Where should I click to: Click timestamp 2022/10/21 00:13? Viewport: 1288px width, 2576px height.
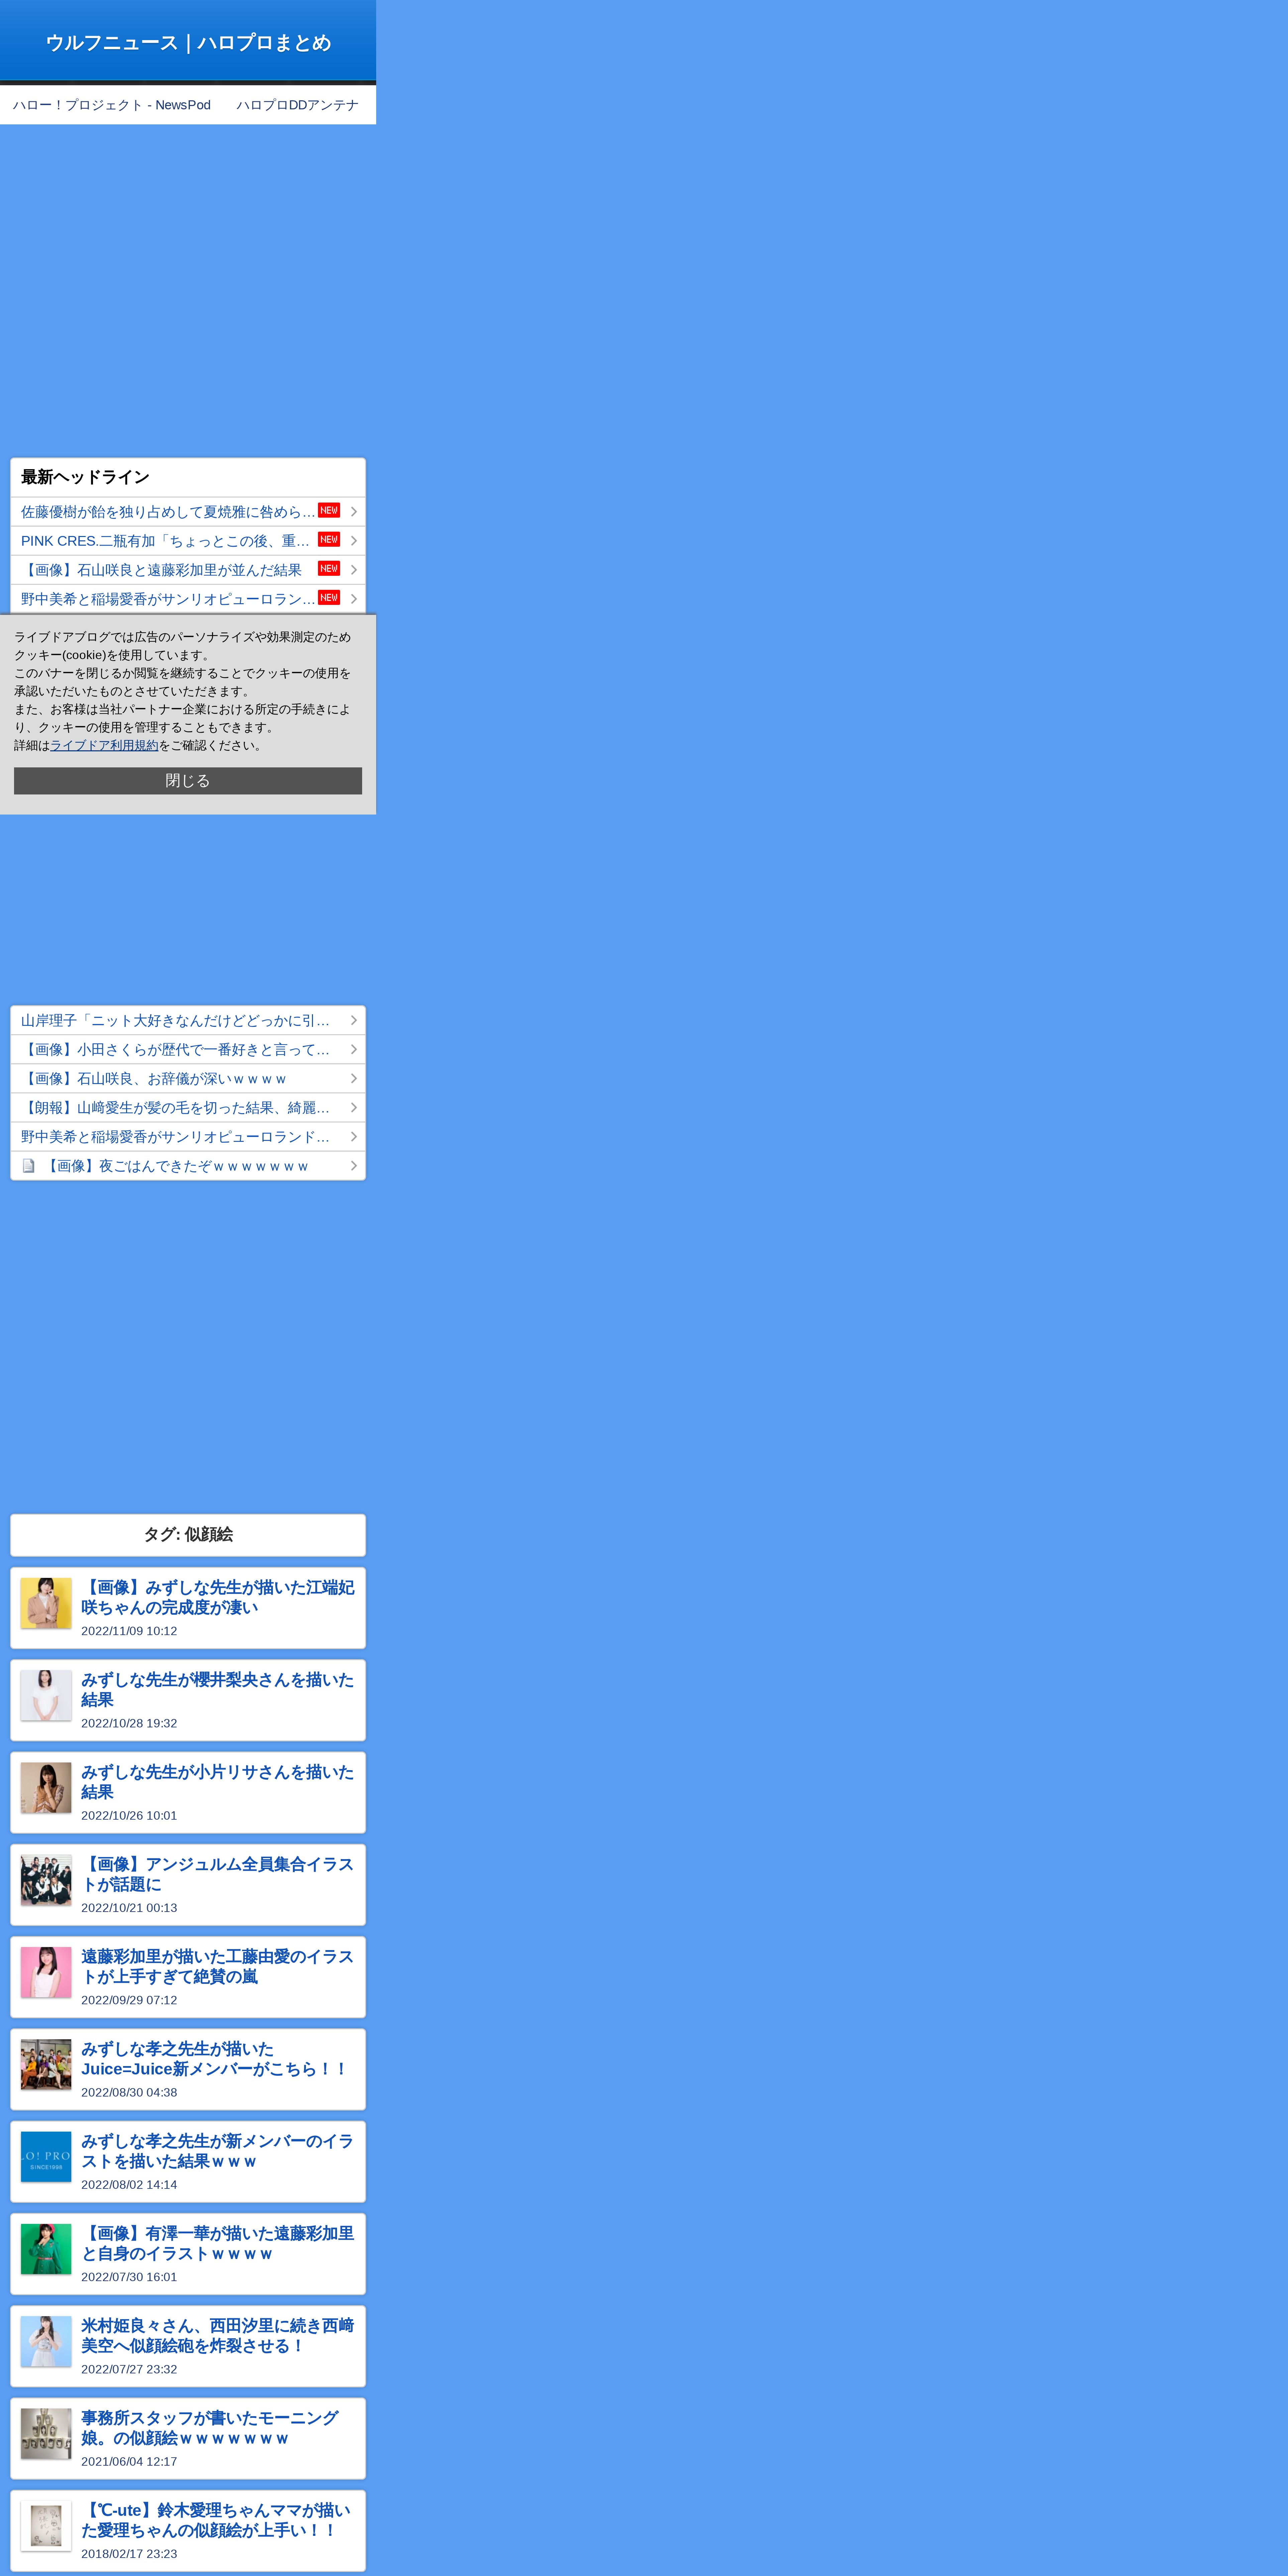(x=129, y=1908)
